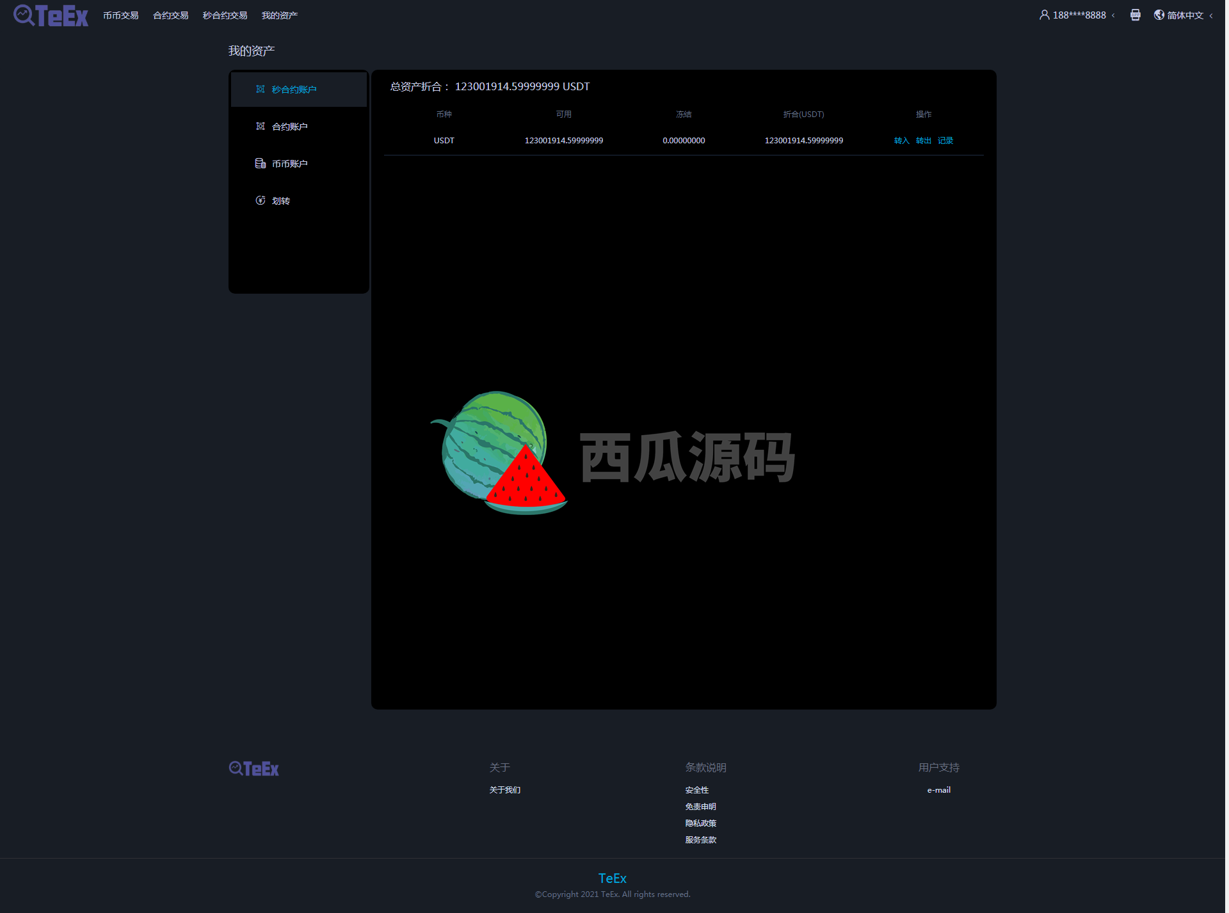
Task: Click the 币种 column header
Action: pos(444,115)
